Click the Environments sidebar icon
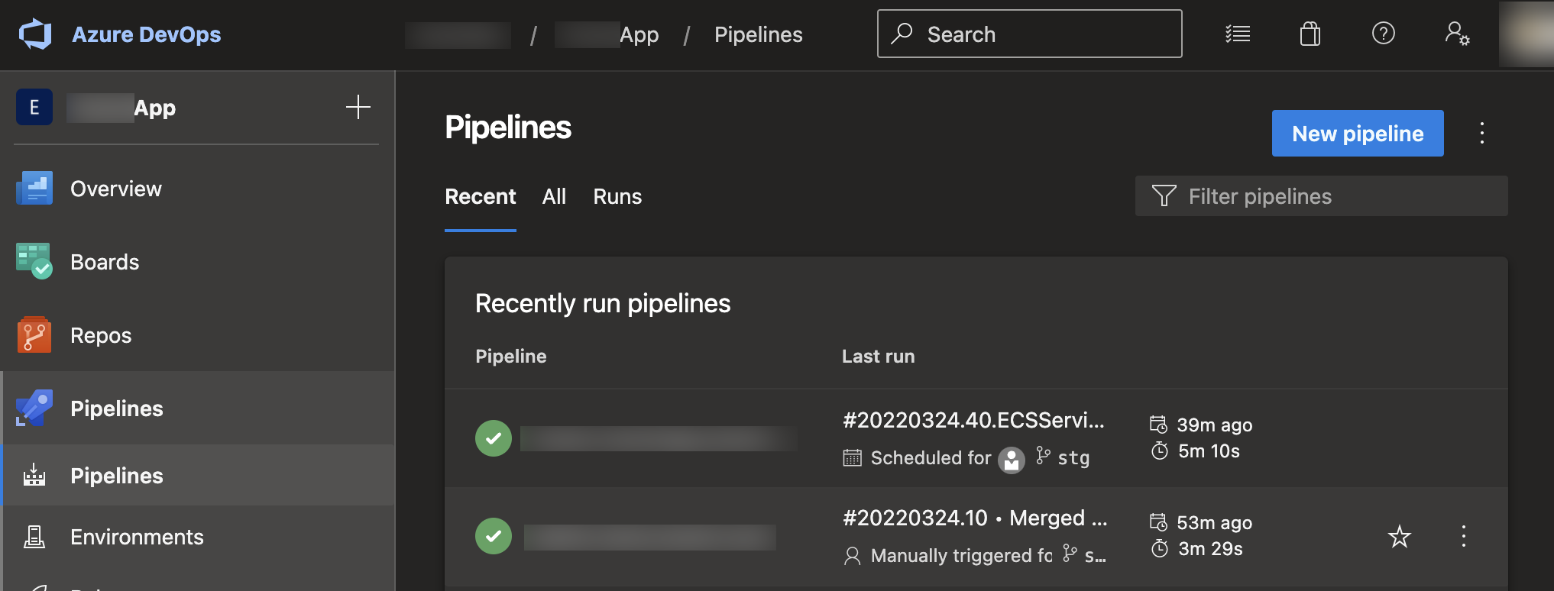Viewport: 1554px width, 591px height. (34, 537)
